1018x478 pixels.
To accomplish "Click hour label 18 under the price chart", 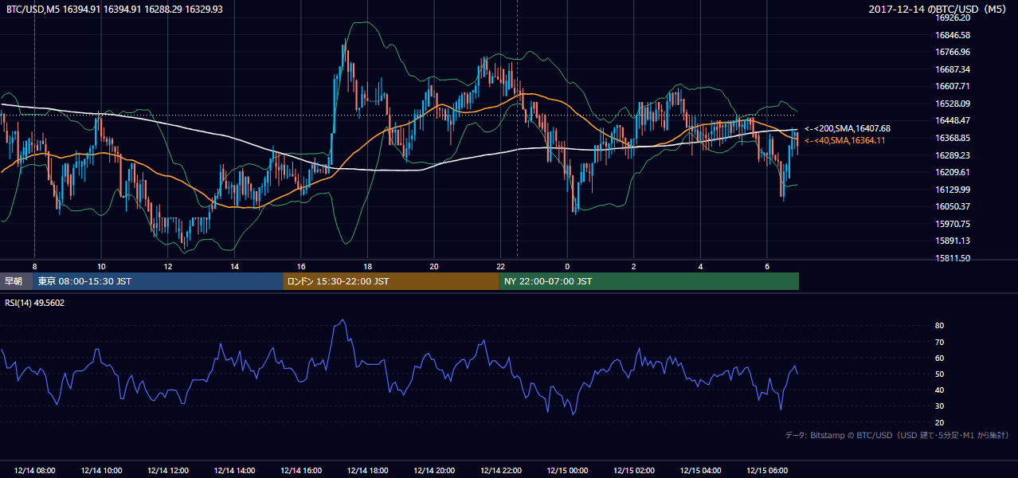I will tap(367, 266).
